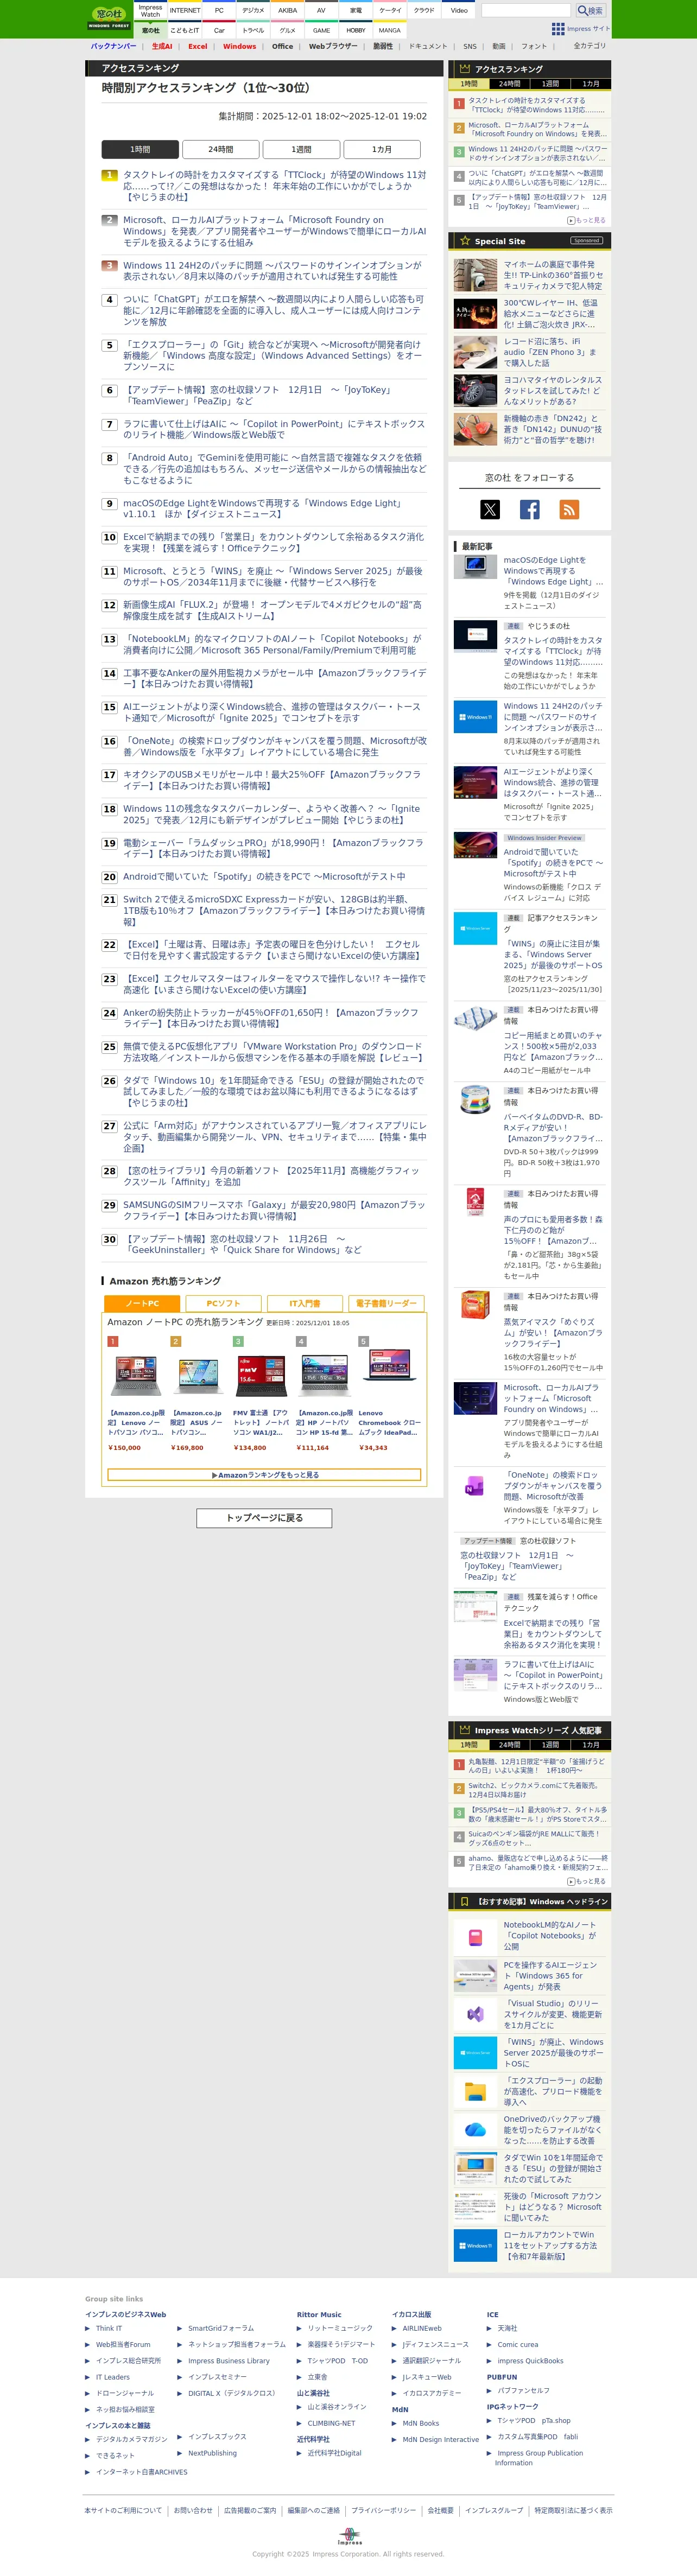This screenshot has height=2576, width=697.
Task: Open お問い合わせ footer link
Action: pyautogui.click(x=193, y=2510)
